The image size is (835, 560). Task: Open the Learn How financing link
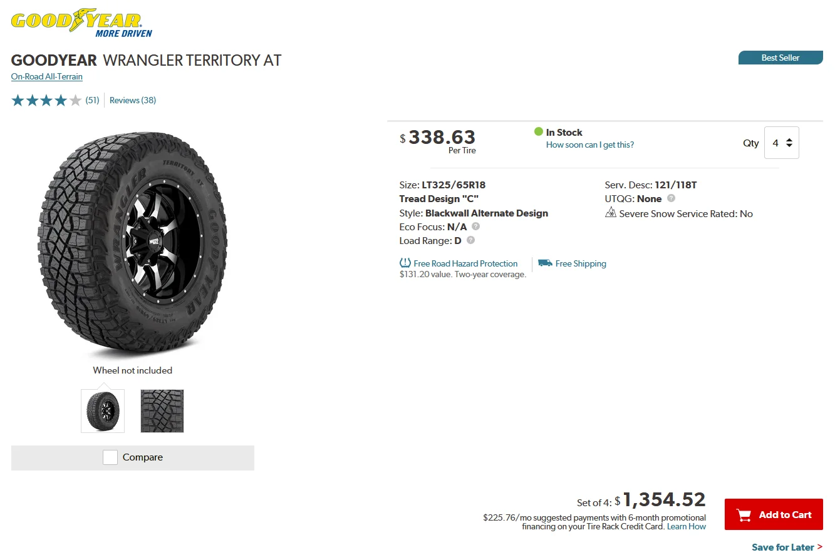687,526
